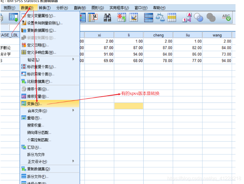Click the toolbar icon with green down arrow
Viewport: 244px width, 184px height.
click(x=14, y=18)
